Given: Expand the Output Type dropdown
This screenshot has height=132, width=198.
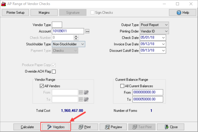Looking at the screenshot, I should 166,25.
